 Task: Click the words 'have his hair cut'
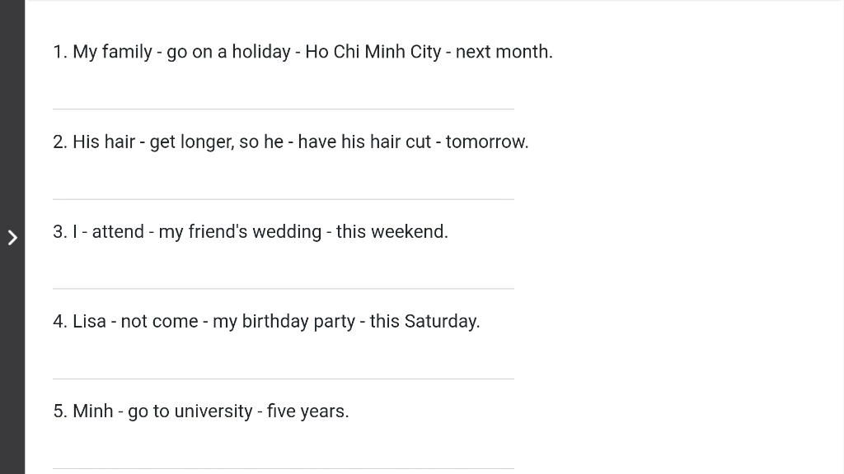(364, 142)
